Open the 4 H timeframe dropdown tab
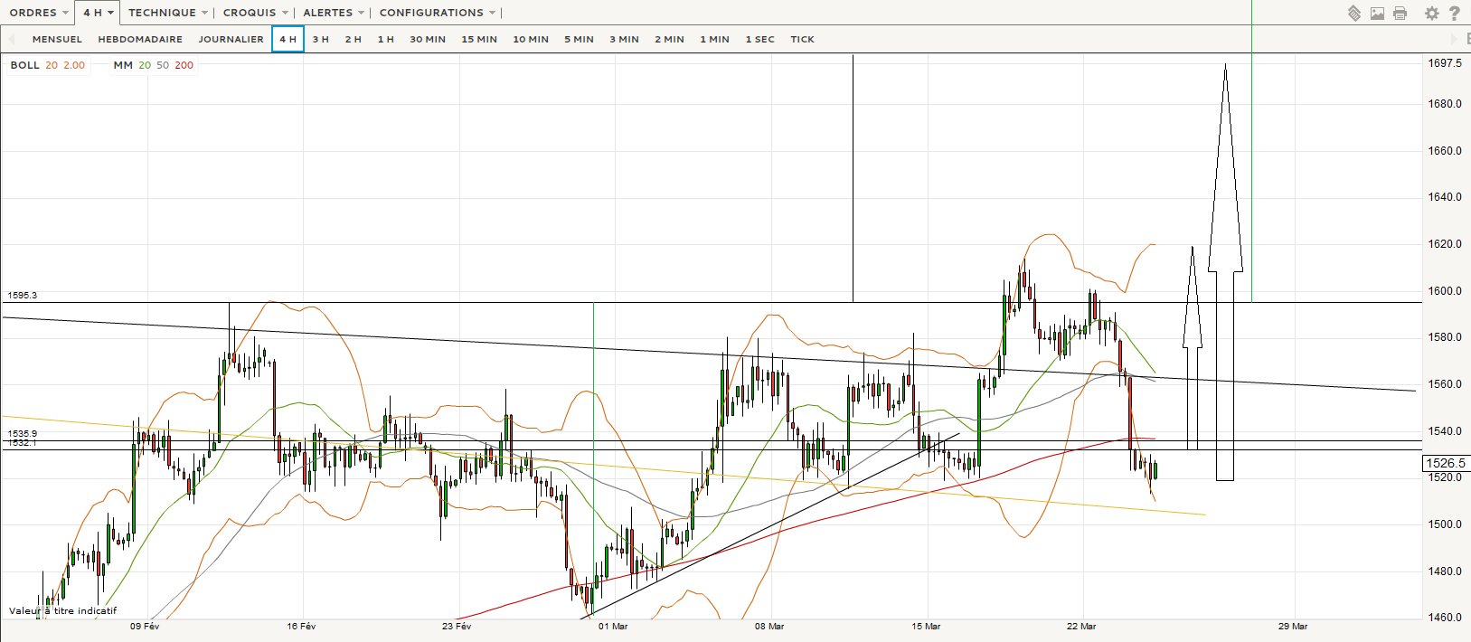The height and width of the screenshot is (642, 1471). tap(98, 13)
